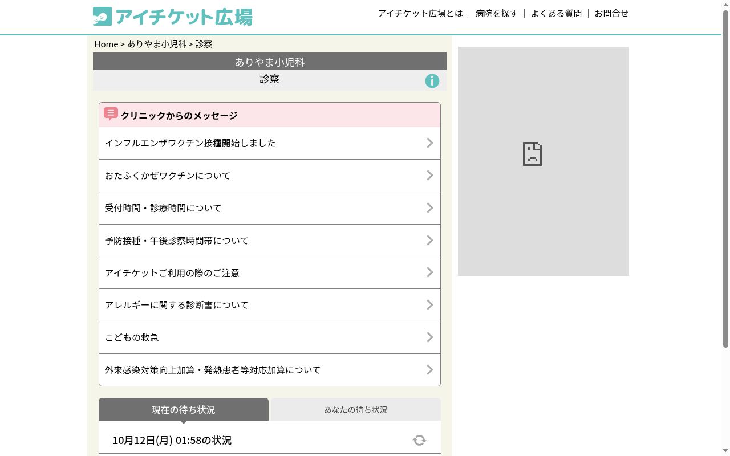The height and width of the screenshot is (456, 730).
Task: Click the pink message bubble icon
Action: (x=111, y=114)
